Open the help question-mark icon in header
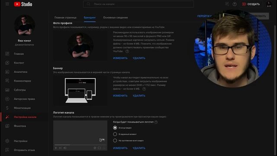This screenshot has width=277, height=156. (235, 4)
